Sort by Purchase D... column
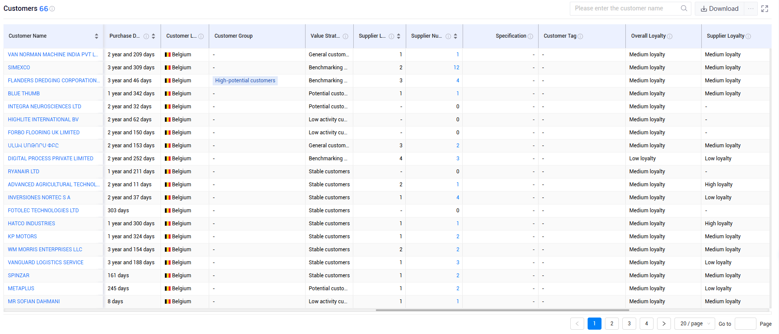 pos(153,36)
